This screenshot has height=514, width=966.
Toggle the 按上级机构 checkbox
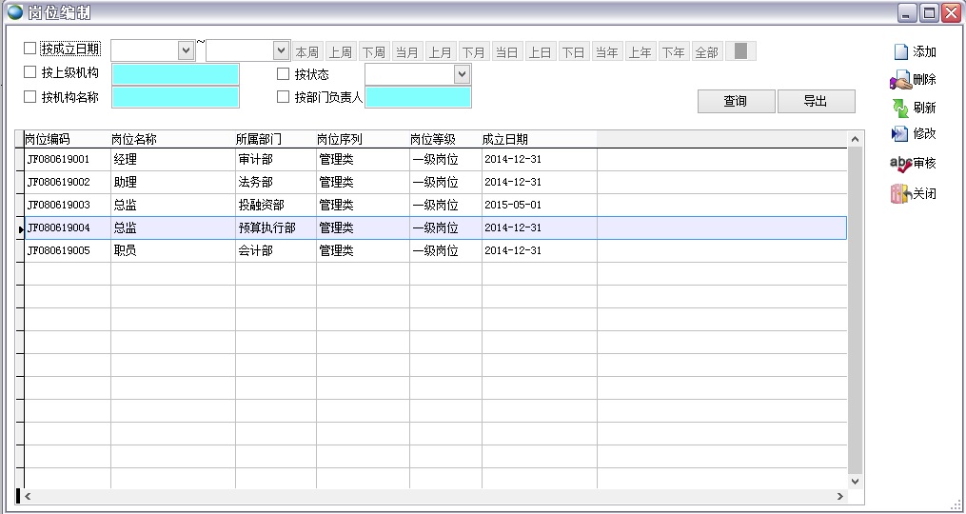(30, 73)
